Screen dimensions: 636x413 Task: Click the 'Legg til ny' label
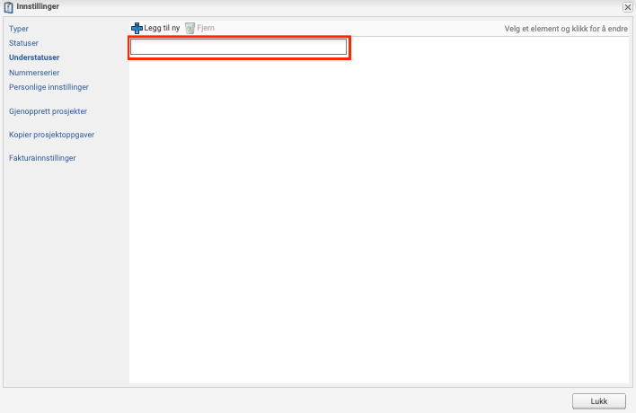click(x=162, y=29)
